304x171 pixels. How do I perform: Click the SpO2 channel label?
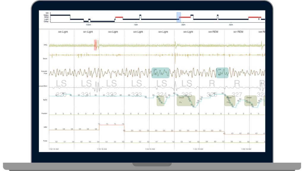point(44,100)
